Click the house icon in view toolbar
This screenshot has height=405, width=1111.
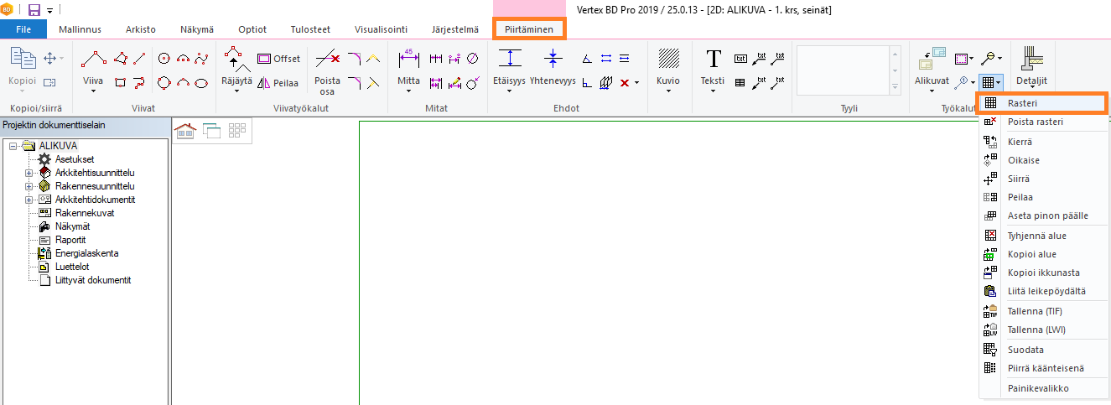click(184, 130)
